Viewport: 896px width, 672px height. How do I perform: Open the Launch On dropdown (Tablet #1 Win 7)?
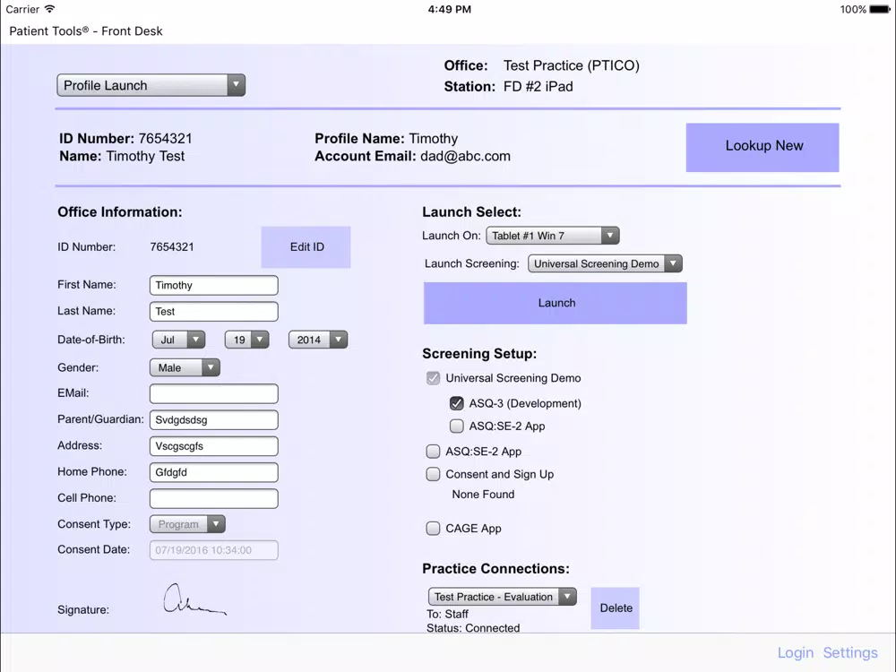pyautogui.click(x=553, y=236)
